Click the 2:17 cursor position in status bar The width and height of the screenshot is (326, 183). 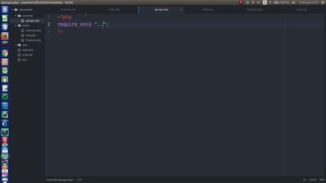coord(79,180)
